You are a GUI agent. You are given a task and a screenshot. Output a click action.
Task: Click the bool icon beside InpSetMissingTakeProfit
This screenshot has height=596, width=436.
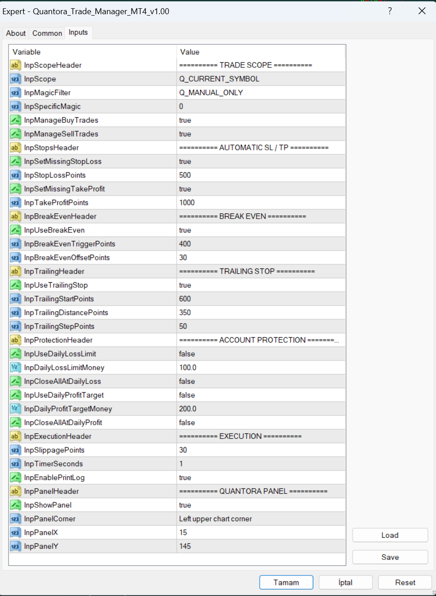(16, 189)
